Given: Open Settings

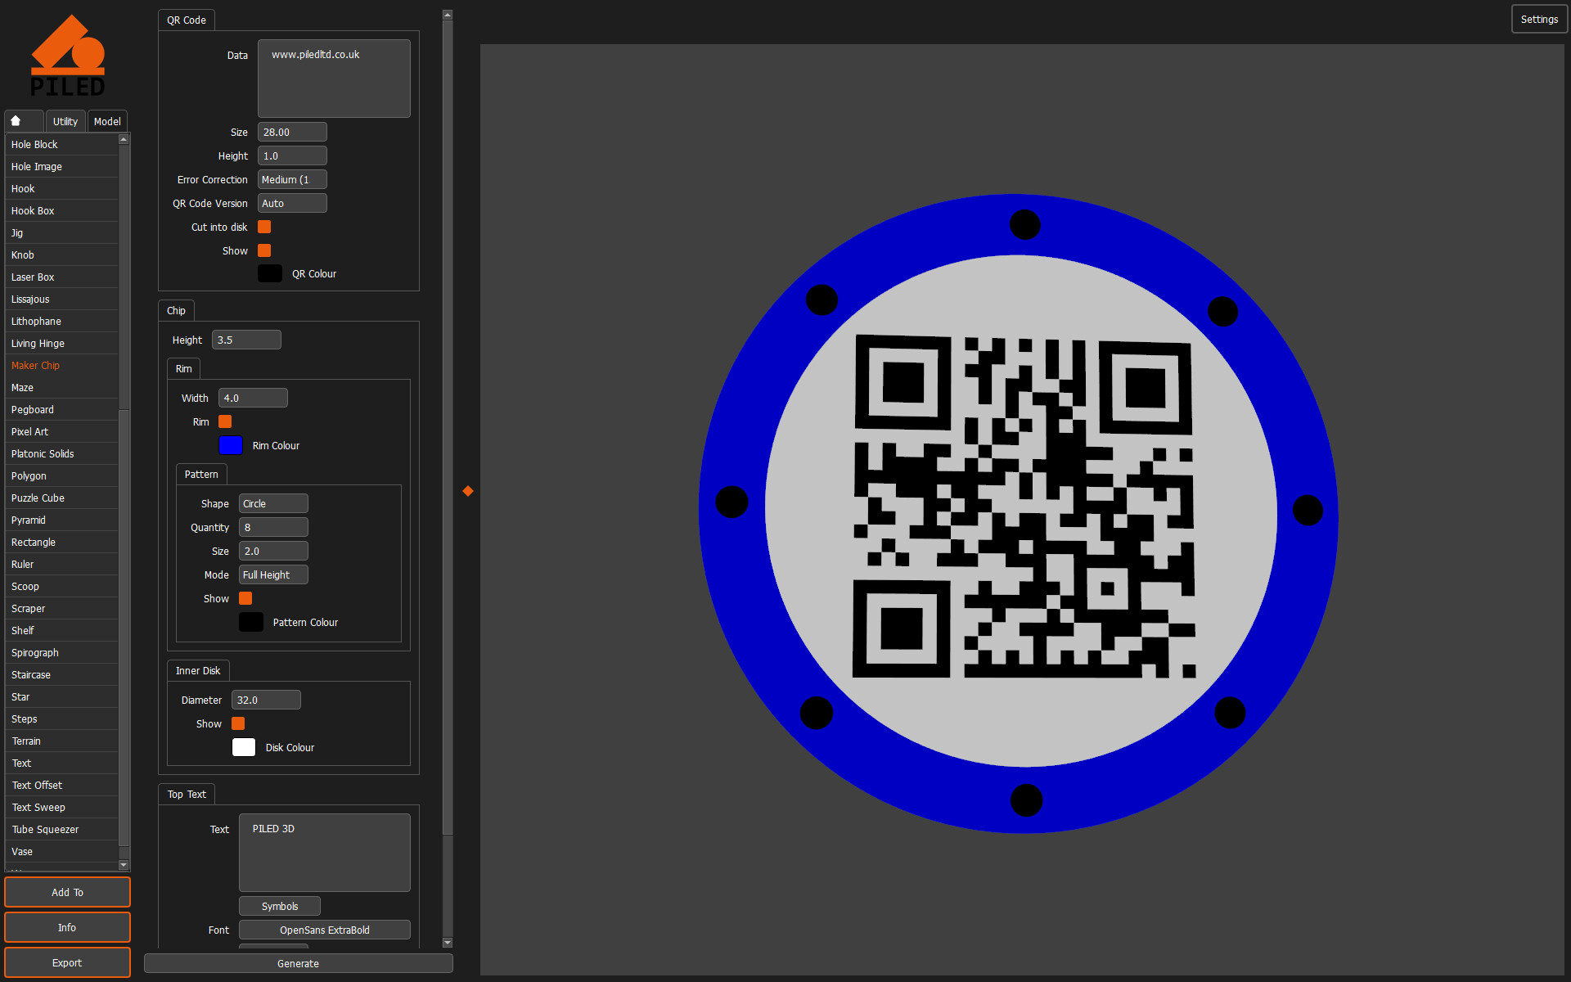Looking at the screenshot, I should coord(1539,19).
